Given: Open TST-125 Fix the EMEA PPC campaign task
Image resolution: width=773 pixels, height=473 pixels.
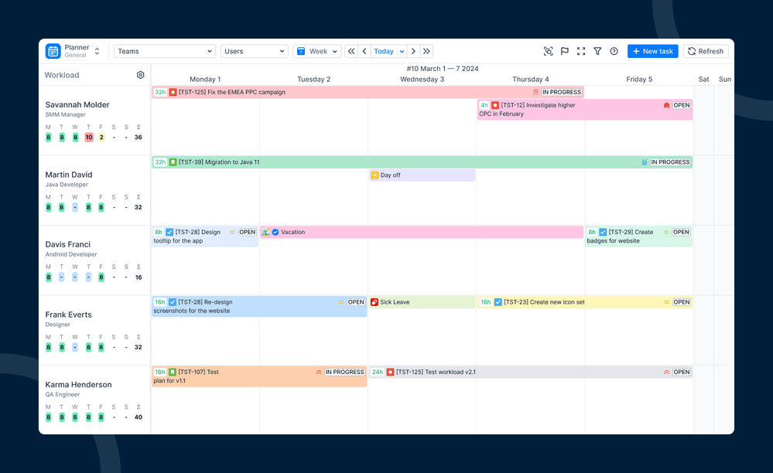Looking at the screenshot, I should (368, 92).
